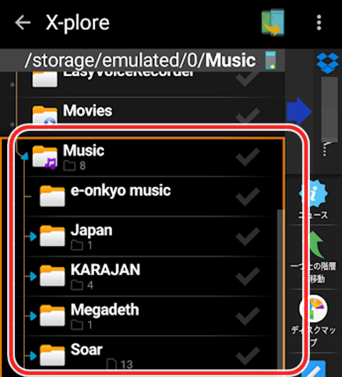Expand the KARAJAN folder arrow
Viewport: 342px width, 377px height.
33,276
